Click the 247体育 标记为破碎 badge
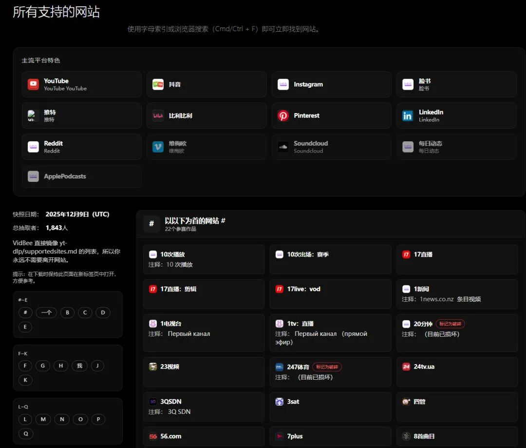Image resolution: width=526 pixels, height=448 pixels. point(327,367)
